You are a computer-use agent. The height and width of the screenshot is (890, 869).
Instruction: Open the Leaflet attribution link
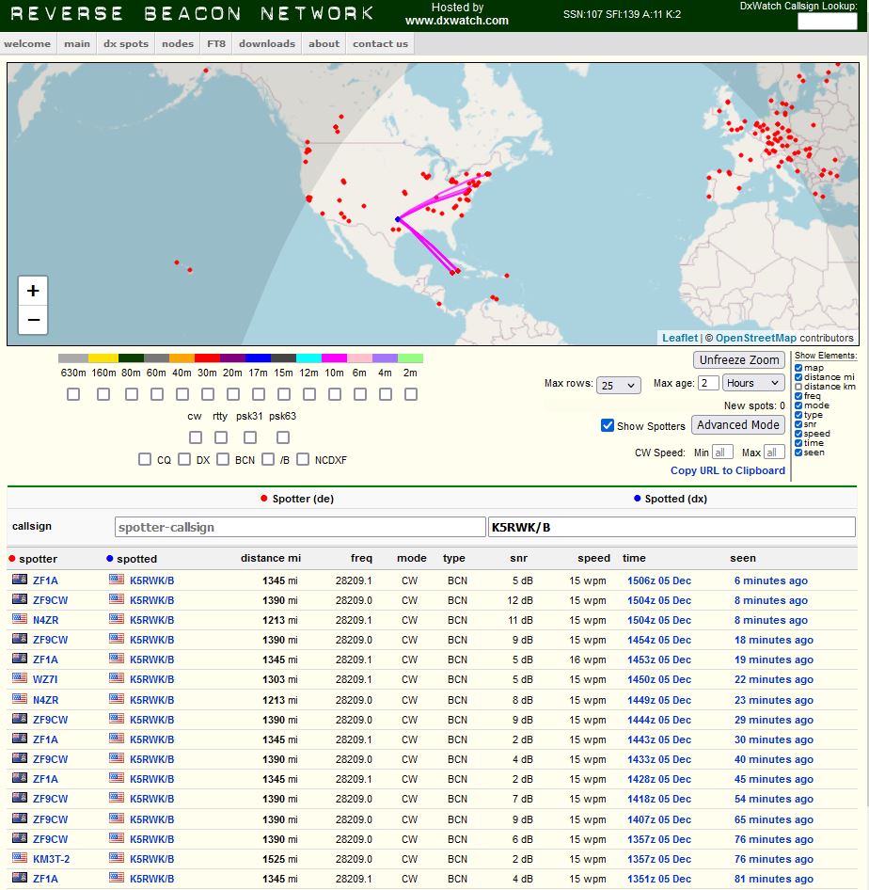tap(680, 338)
